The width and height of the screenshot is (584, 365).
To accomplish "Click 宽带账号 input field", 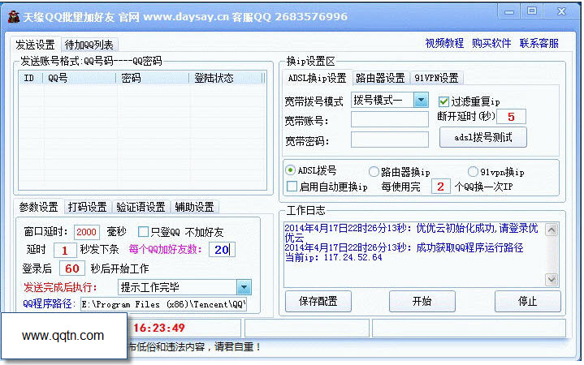I will tap(390, 120).
